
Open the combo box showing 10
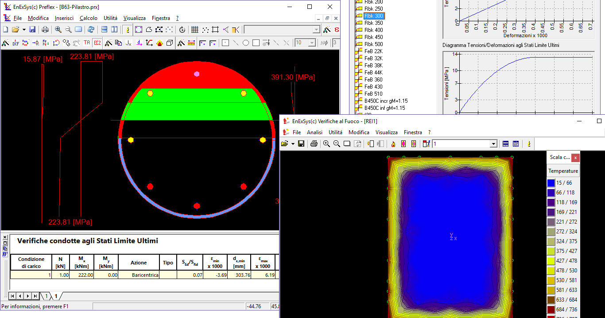(x=305, y=43)
